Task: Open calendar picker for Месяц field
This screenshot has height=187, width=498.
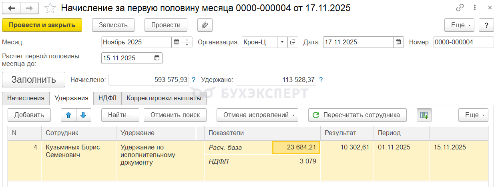Action: coord(177,42)
